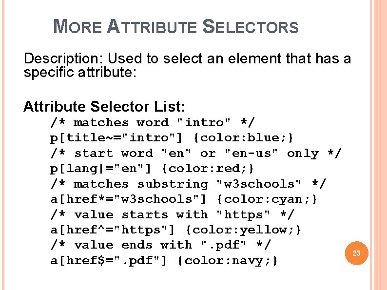This screenshot has height=290, width=387.
Task: Click the comment mentioning "en" or "en-us"
Action: [x=196, y=154]
